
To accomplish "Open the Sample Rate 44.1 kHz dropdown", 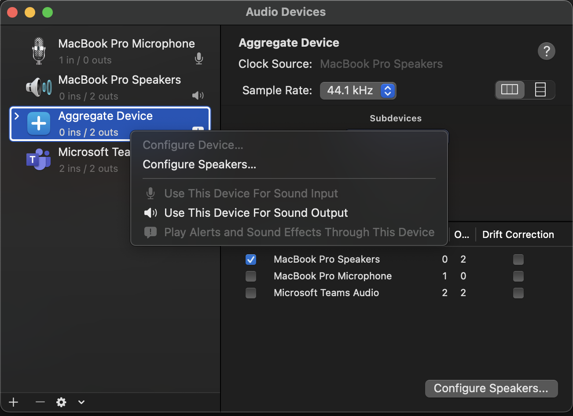I will coord(358,90).
